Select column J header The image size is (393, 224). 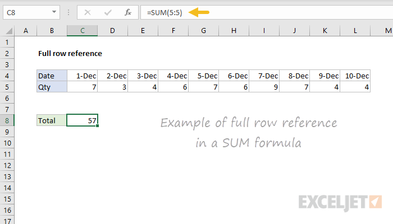pyautogui.click(x=295, y=31)
